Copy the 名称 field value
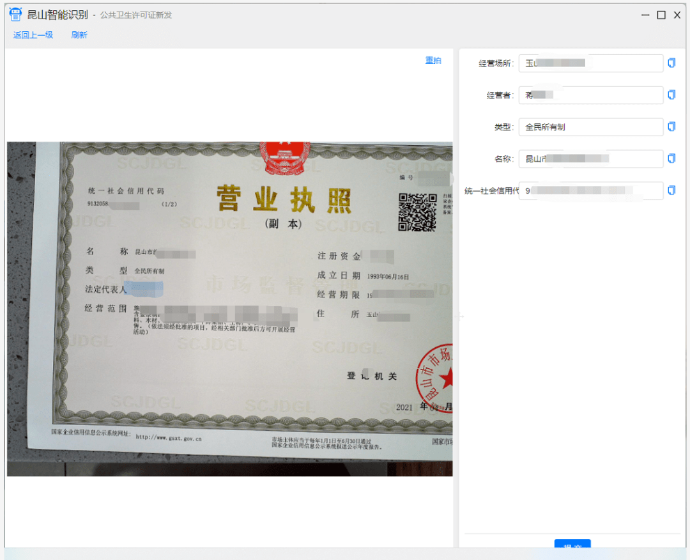 pos(671,159)
